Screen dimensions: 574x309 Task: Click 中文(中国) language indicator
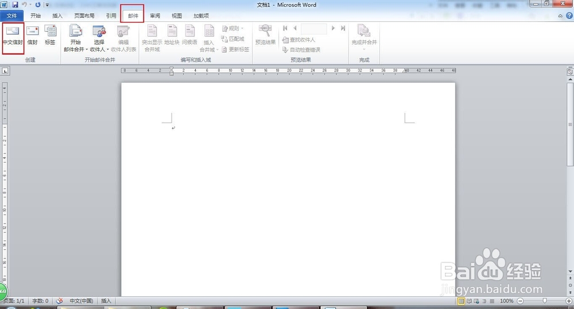point(82,301)
